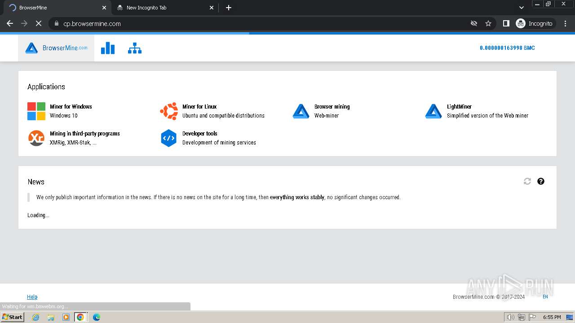Click the Action Center flag icon
This screenshot has height=323, width=575.
532,317
